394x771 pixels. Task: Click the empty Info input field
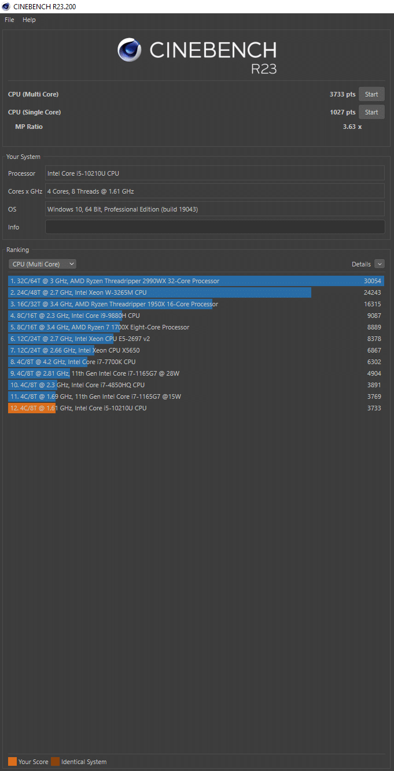point(215,227)
